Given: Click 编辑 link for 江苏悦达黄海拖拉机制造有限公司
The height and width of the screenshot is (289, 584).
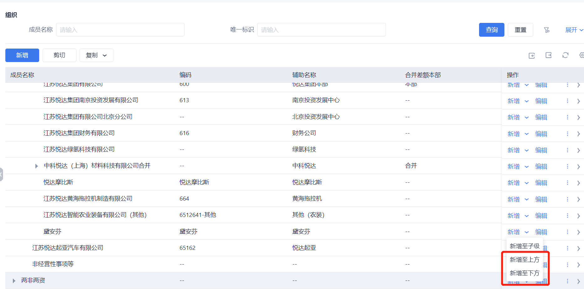Looking at the screenshot, I should pyautogui.click(x=541, y=199).
